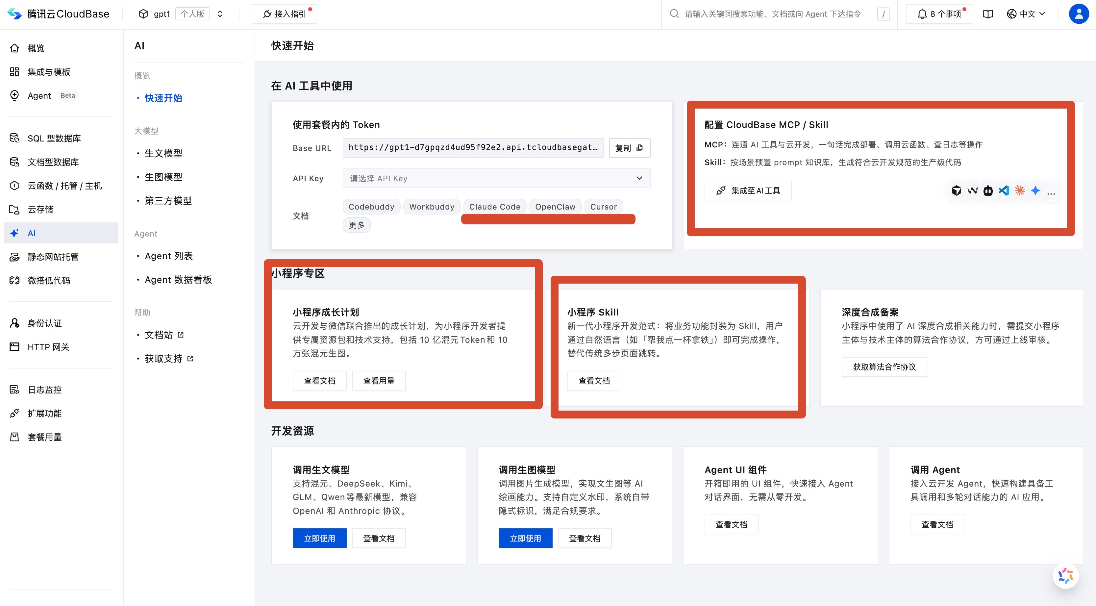
Task: Open the documentation book icon in header
Action: click(x=988, y=14)
